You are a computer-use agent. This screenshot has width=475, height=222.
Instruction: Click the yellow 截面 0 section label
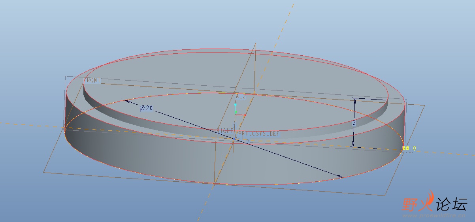coord(409,149)
